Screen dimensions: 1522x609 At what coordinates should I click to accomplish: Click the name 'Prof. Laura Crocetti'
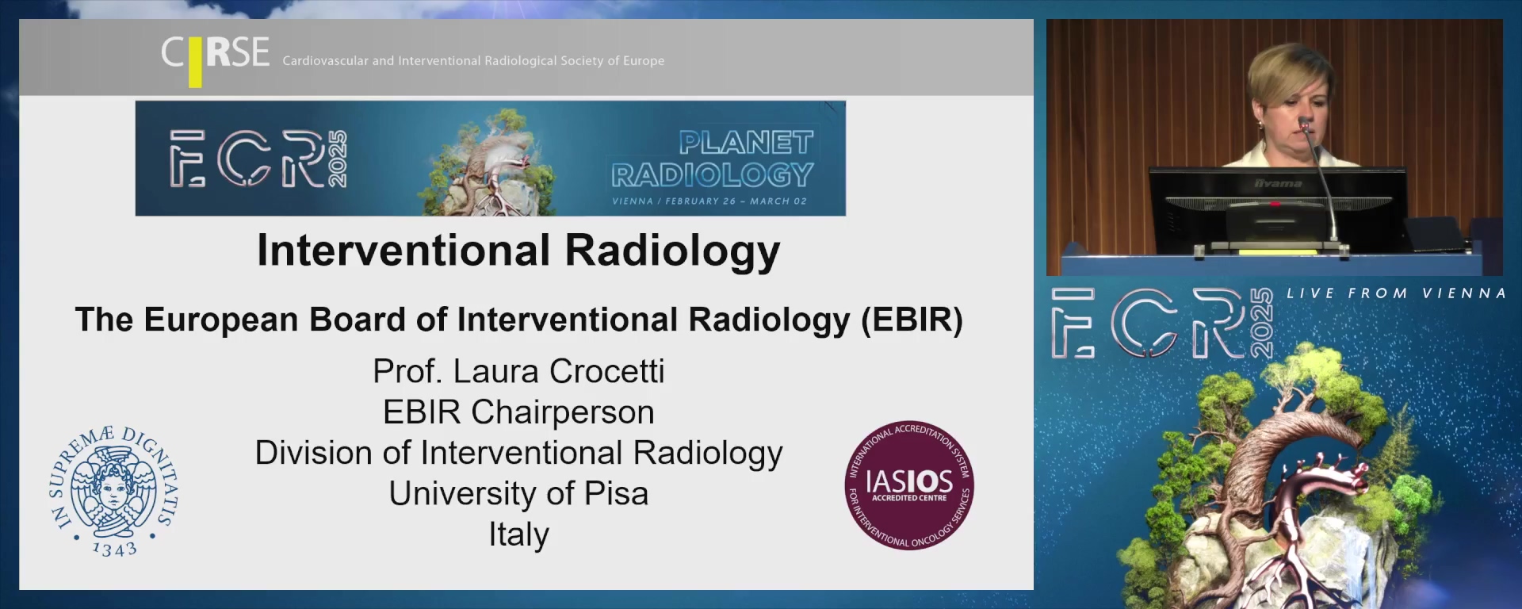[518, 371]
